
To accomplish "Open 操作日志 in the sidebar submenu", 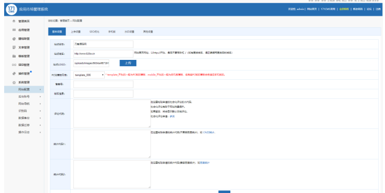I will (x=24, y=132).
